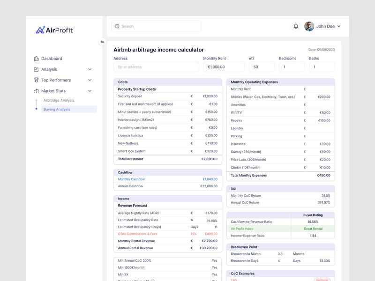Click the Min Annual CoC 300% row
This screenshot has height=281, width=375.
pos(168,261)
